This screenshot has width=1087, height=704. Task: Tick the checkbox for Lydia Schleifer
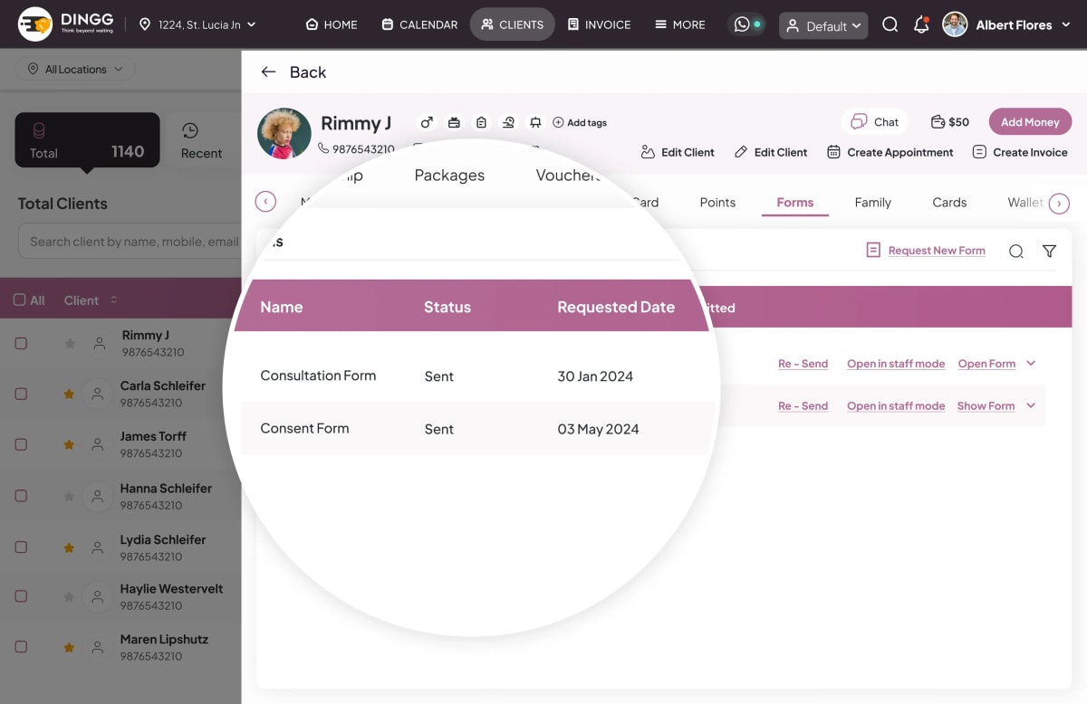pyautogui.click(x=21, y=547)
